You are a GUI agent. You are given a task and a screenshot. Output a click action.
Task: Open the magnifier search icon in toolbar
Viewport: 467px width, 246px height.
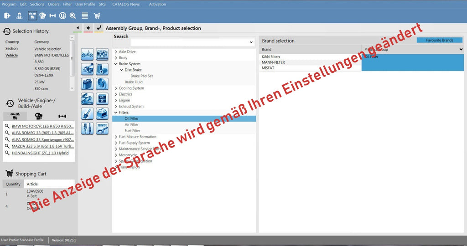coord(73,15)
